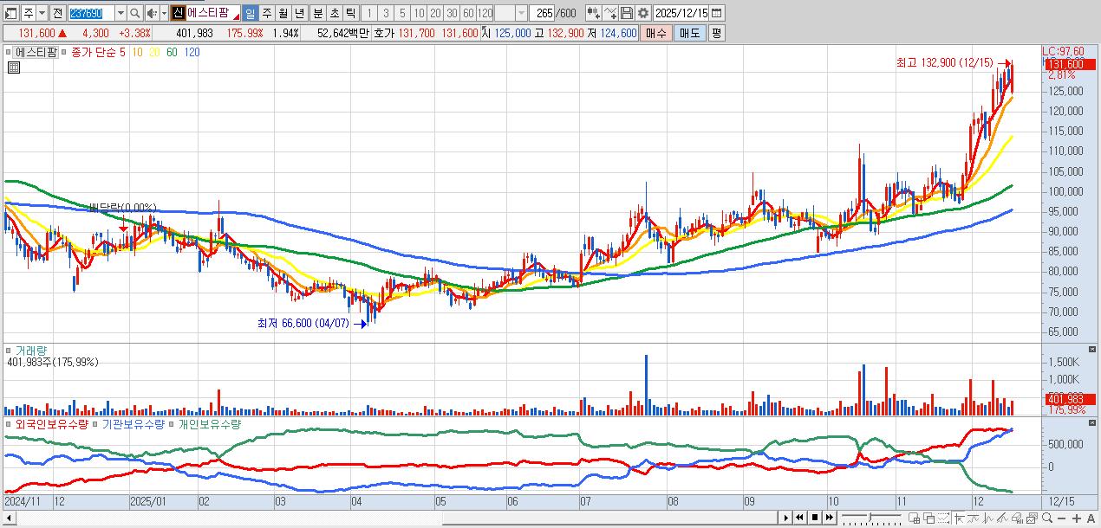Stop chart replay
The width and height of the screenshot is (1101, 528).
tap(815, 518)
